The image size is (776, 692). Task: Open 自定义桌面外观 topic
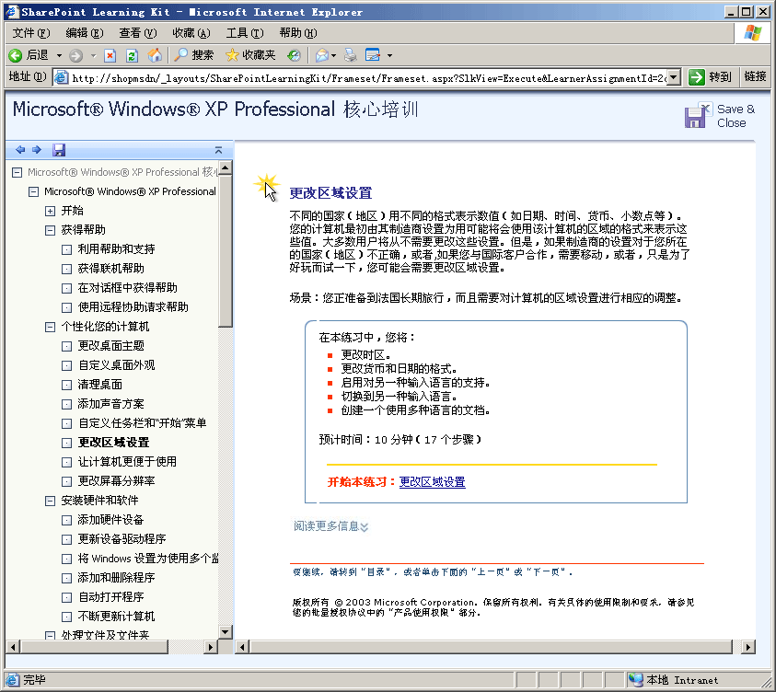(116, 365)
